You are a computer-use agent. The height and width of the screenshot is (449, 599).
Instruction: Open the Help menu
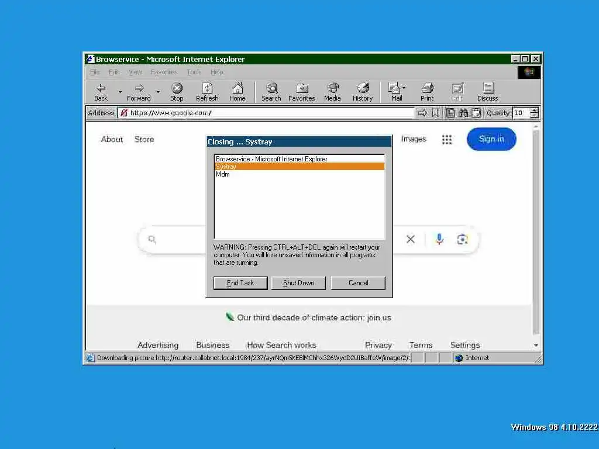coord(216,72)
